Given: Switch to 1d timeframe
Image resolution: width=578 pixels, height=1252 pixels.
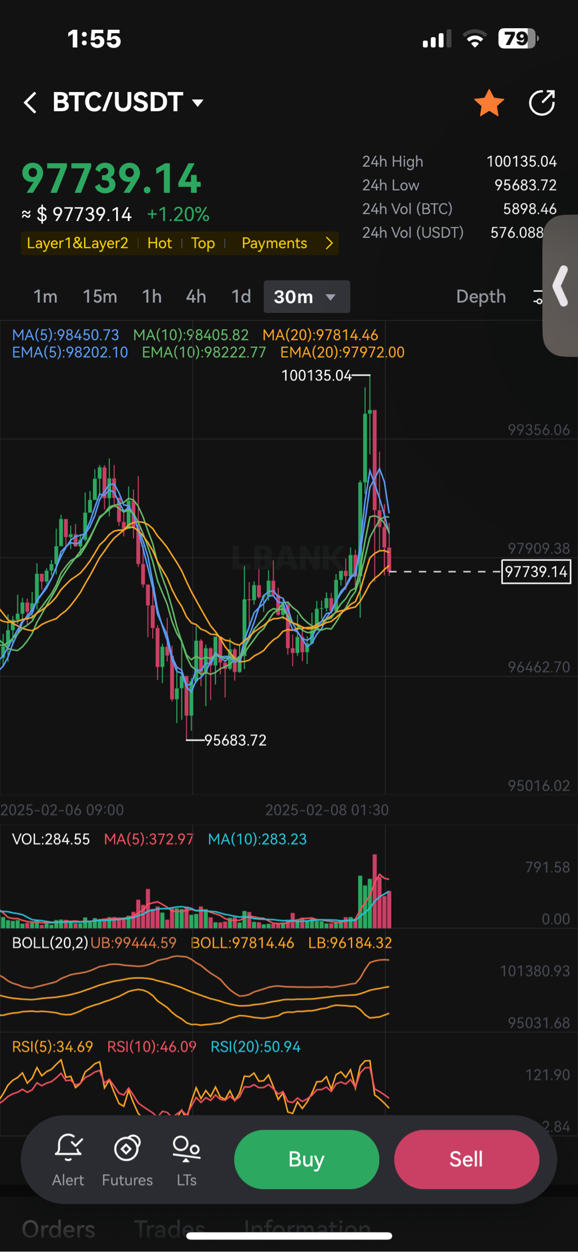Looking at the screenshot, I should pyautogui.click(x=241, y=297).
